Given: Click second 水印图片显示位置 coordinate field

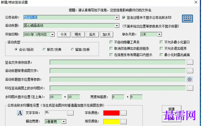Looking at the screenshot, I should (74, 97).
